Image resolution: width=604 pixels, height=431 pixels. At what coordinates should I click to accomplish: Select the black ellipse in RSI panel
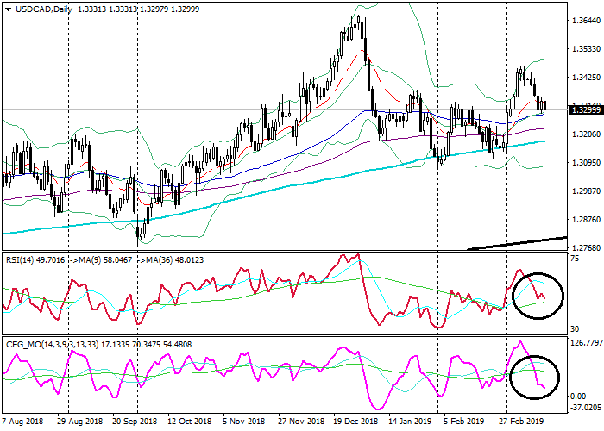click(537, 296)
